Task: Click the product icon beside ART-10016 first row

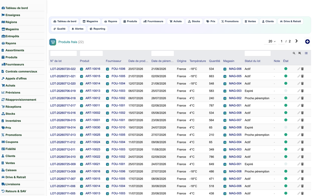Action: pos(82,69)
